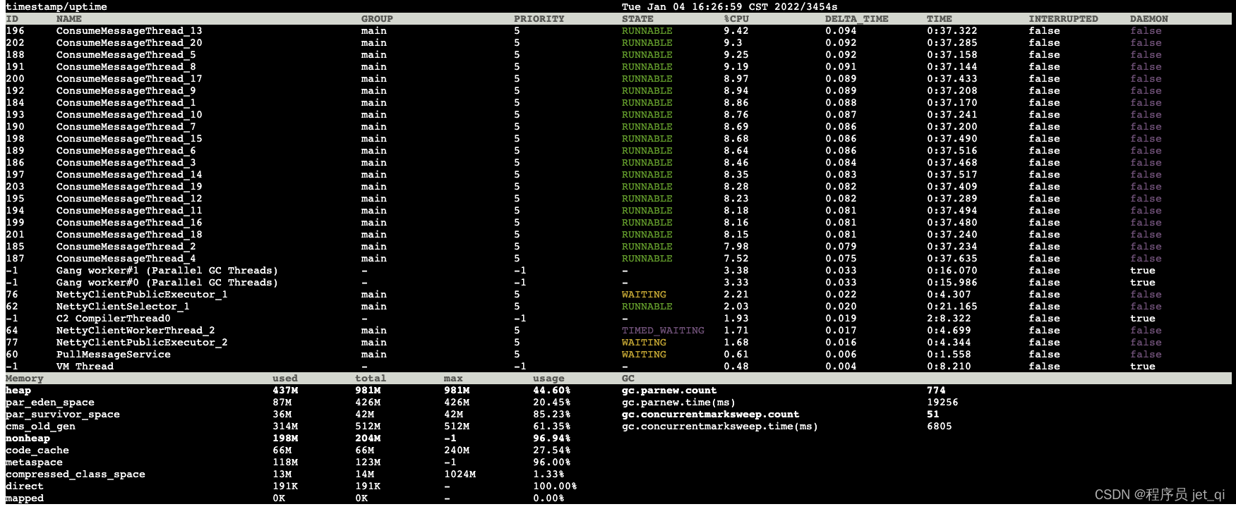This screenshot has width=1236, height=509.
Task: Click the Memory section header
Action: tap(25, 379)
